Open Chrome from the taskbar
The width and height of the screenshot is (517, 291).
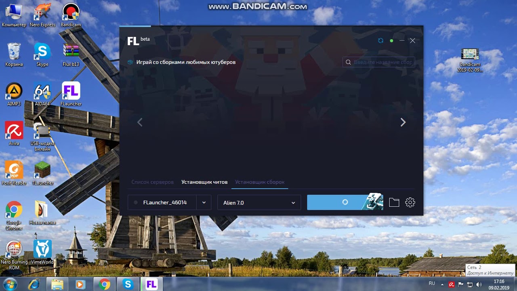coord(105,285)
